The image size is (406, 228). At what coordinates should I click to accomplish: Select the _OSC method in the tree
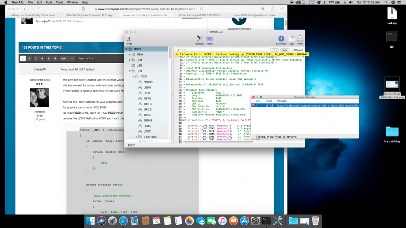tap(148, 132)
